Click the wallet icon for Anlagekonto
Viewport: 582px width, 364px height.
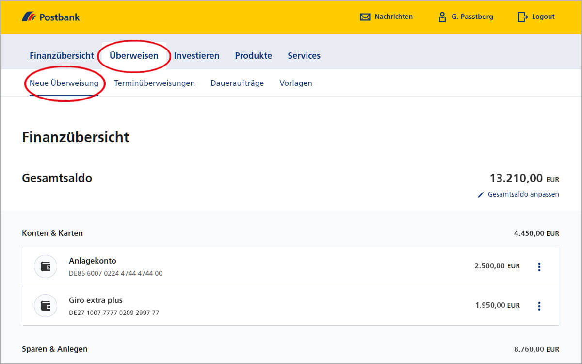pos(46,266)
